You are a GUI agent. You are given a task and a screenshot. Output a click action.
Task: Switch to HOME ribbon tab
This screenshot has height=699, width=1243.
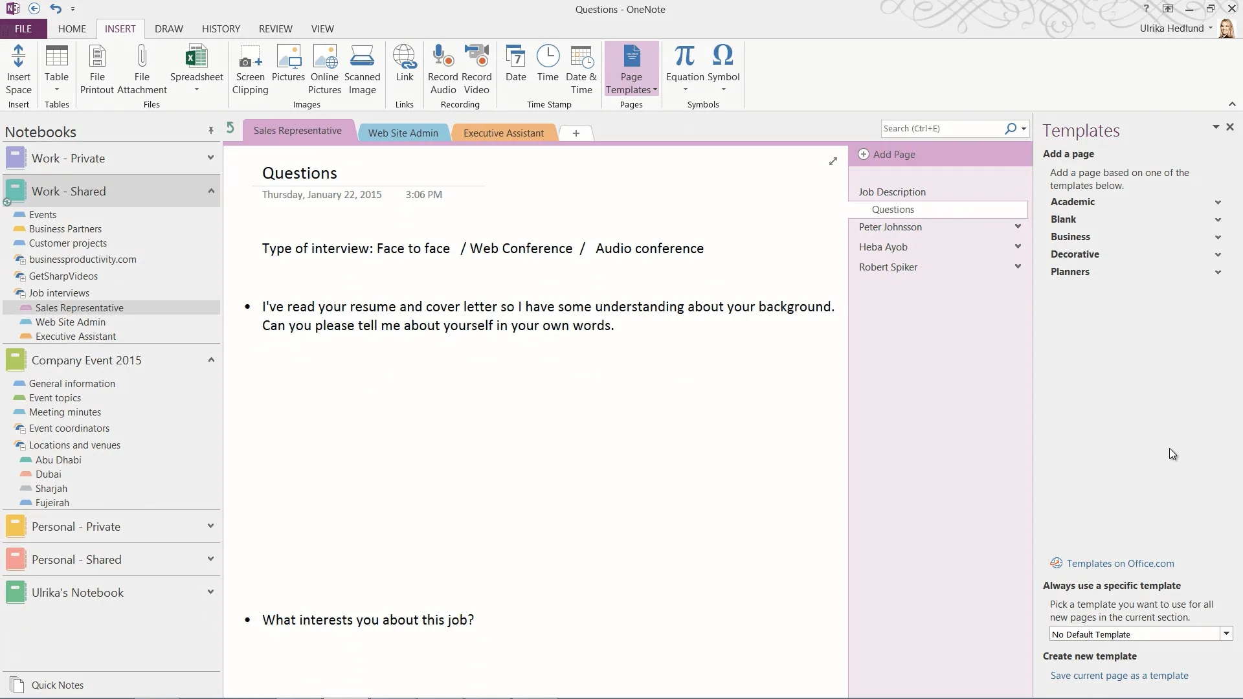pyautogui.click(x=72, y=28)
